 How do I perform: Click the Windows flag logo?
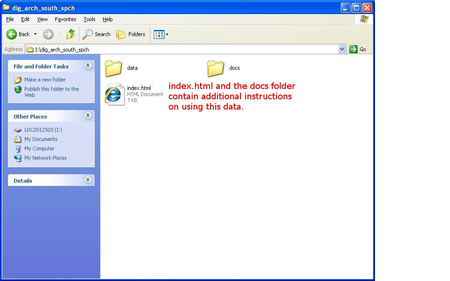click(364, 19)
